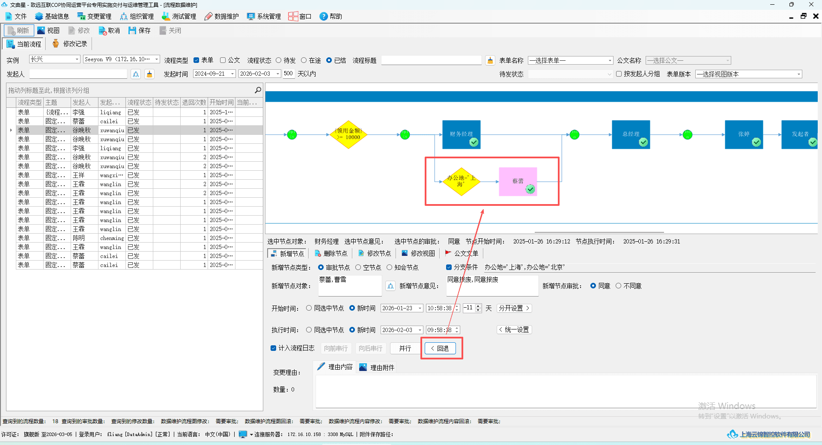Click the 刷新 refresh toolbar icon
This screenshot has width=822, height=445.
click(12, 31)
